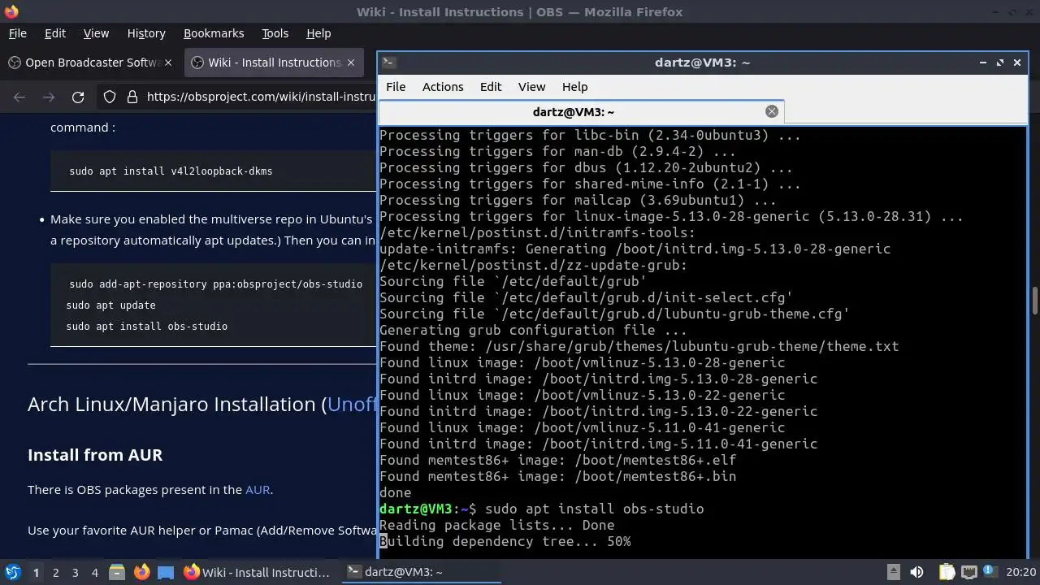Click 'Generating grub configuration file' line
This screenshot has height=585, width=1040.
[x=534, y=330]
